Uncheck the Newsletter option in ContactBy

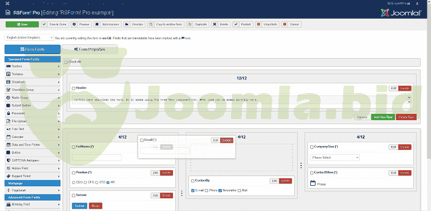click(220, 190)
